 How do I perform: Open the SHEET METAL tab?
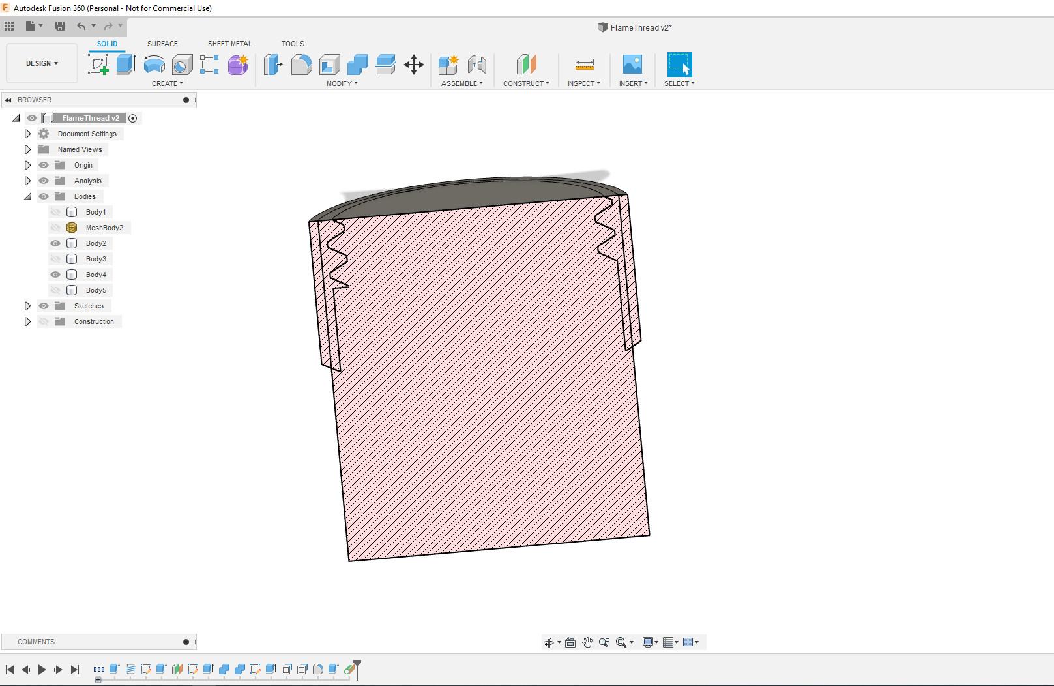click(229, 44)
